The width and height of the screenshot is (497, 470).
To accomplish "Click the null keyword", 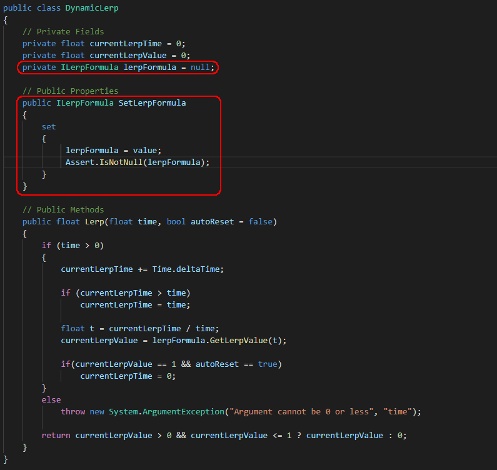I will coord(200,67).
